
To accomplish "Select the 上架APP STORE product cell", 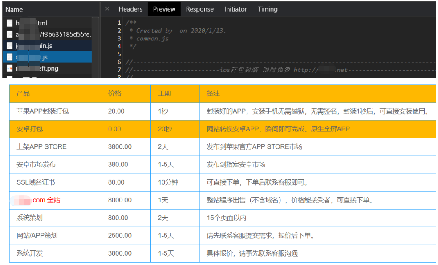I will click(55, 147).
